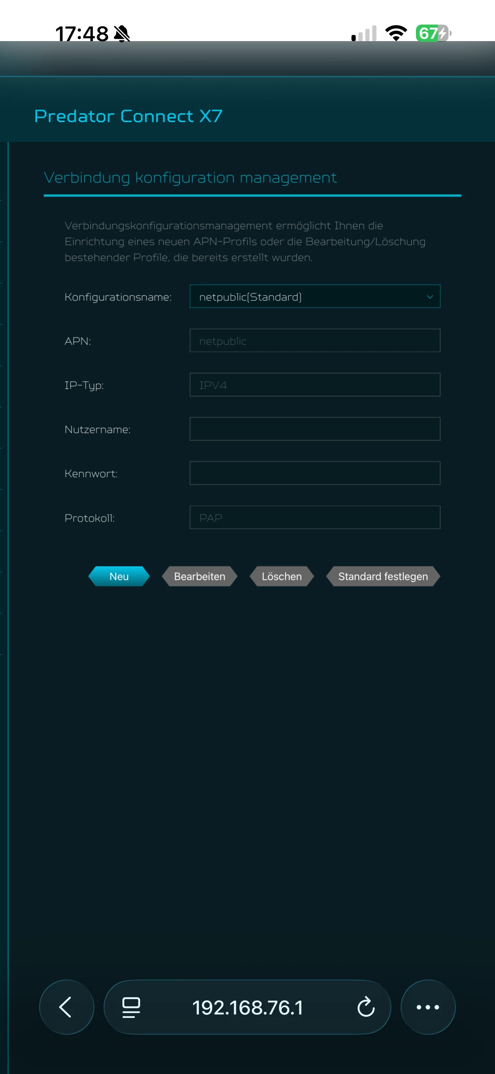Tap the 192.168.76.1 address bar
Image resolution: width=495 pixels, height=1074 pixels.
(247, 1007)
